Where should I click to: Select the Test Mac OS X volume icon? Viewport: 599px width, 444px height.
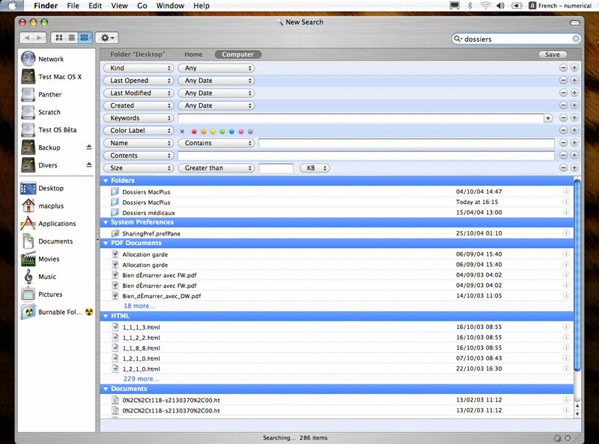[28, 77]
